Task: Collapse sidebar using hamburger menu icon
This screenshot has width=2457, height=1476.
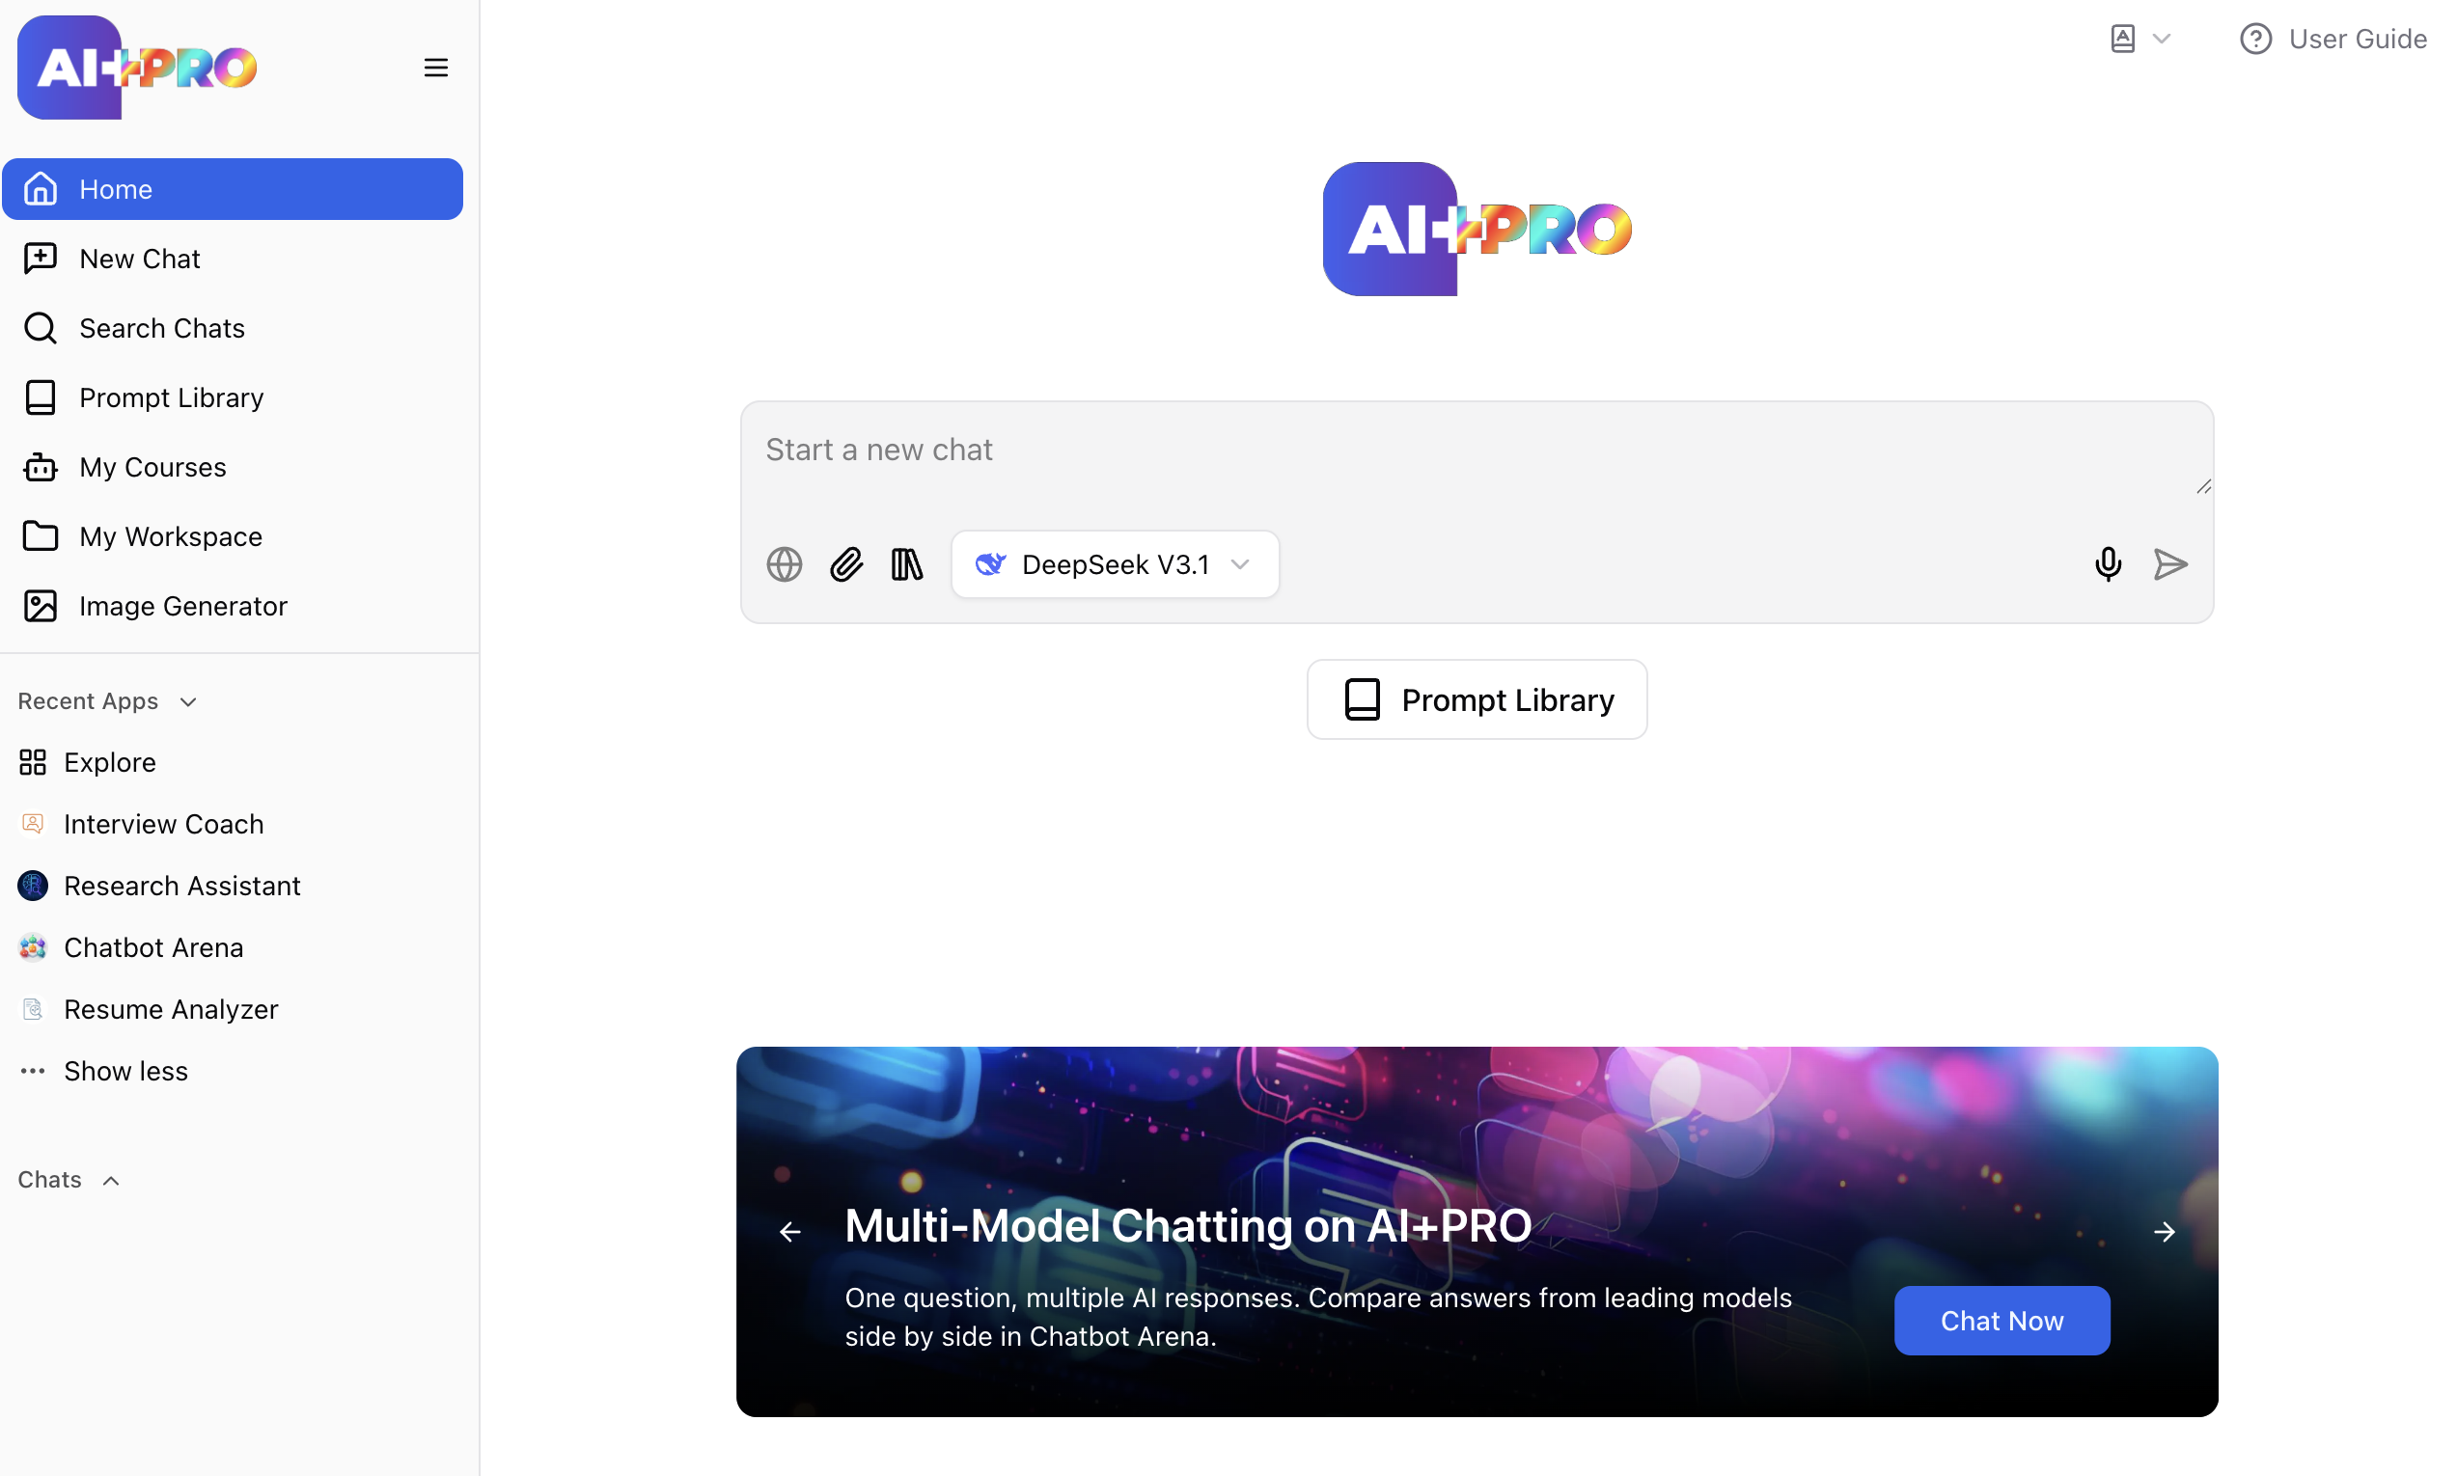Action: click(x=435, y=68)
